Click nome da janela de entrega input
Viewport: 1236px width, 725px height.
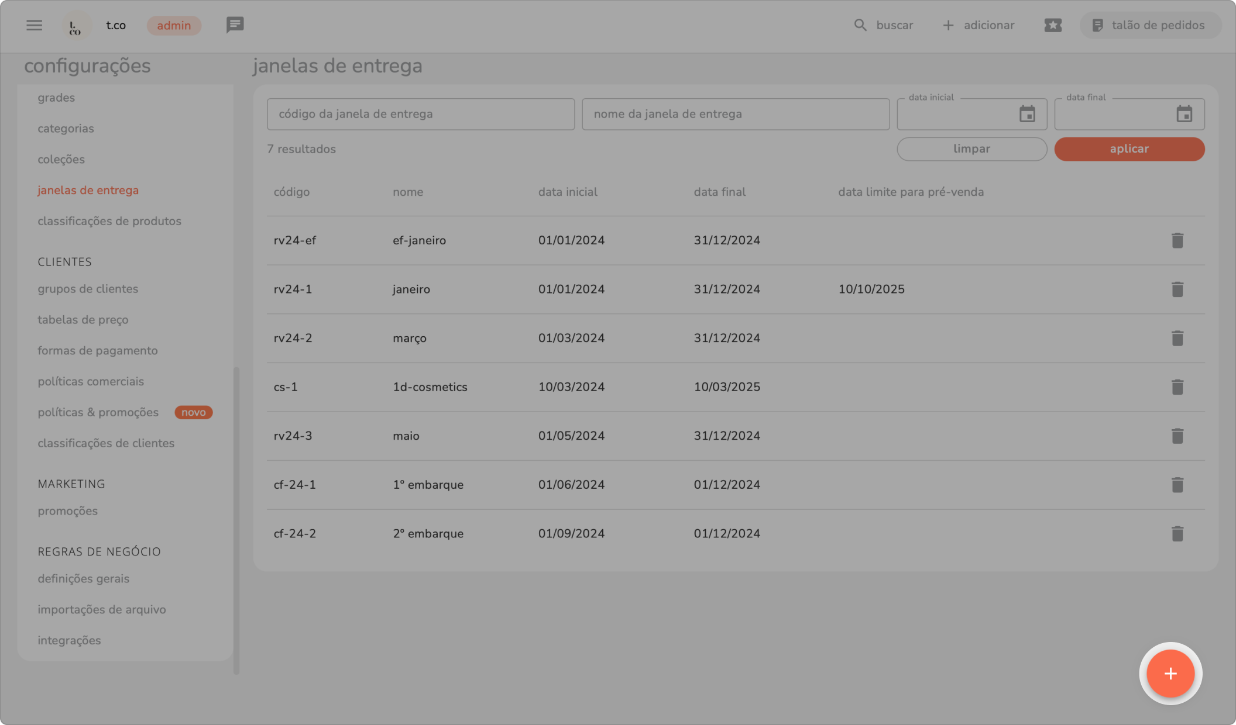coord(735,114)
